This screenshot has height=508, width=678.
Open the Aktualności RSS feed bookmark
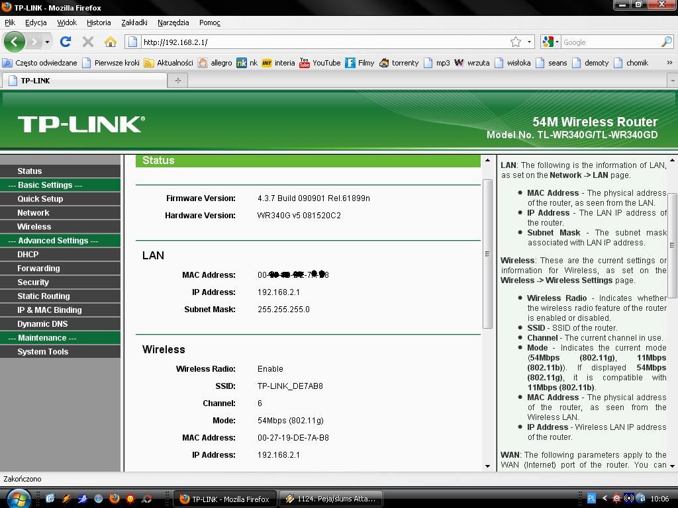[169, 63]
